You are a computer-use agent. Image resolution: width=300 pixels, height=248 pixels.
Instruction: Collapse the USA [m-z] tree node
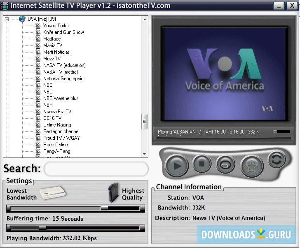click(7, 19)
